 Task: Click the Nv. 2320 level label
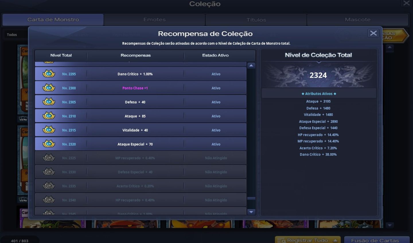[x=69, y=144]
